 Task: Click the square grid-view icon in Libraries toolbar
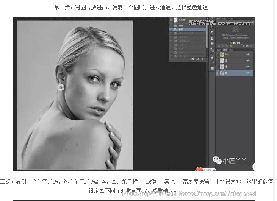click(x=243, y=46)
